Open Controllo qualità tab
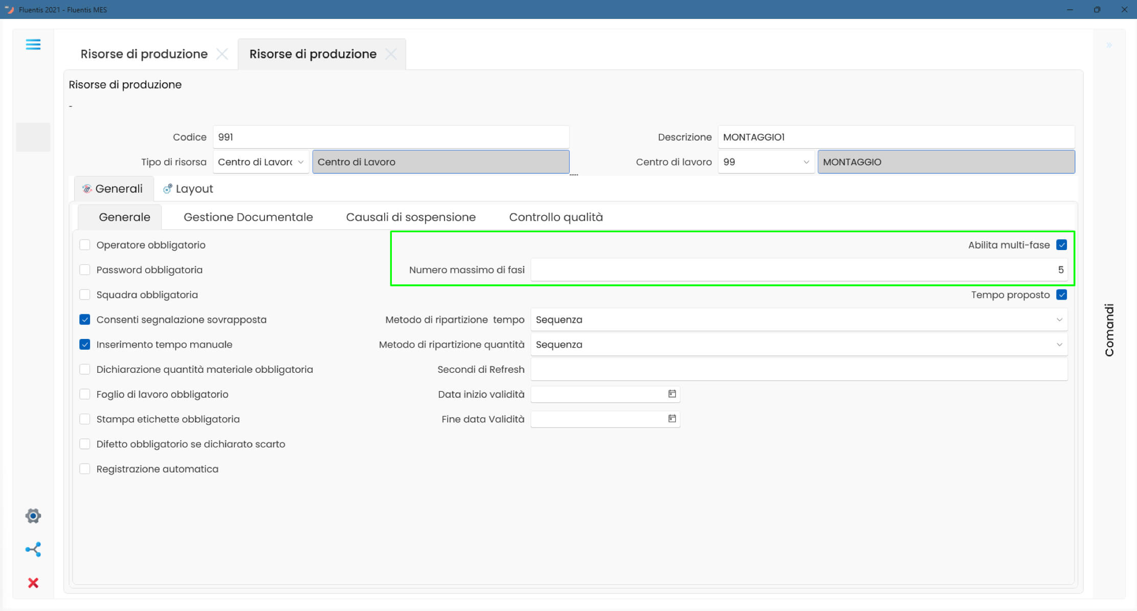The image size is (1137, 611). click(556, 217)
